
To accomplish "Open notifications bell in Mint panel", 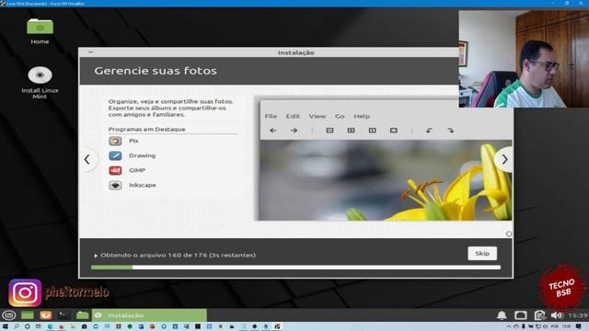I will [x=502, y=315].
